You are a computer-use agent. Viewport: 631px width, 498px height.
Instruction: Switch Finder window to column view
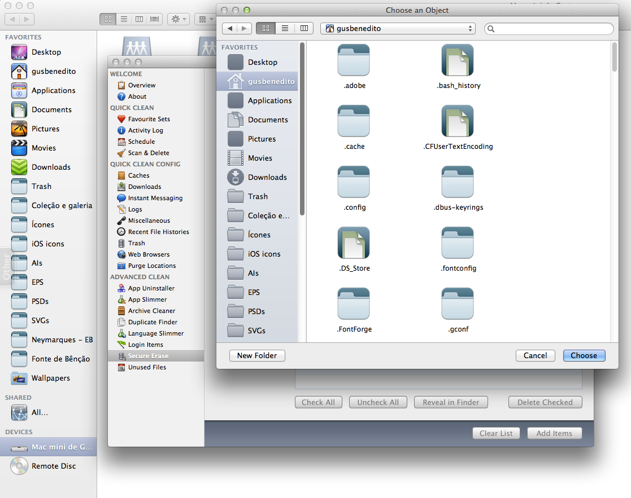point(139,19)
